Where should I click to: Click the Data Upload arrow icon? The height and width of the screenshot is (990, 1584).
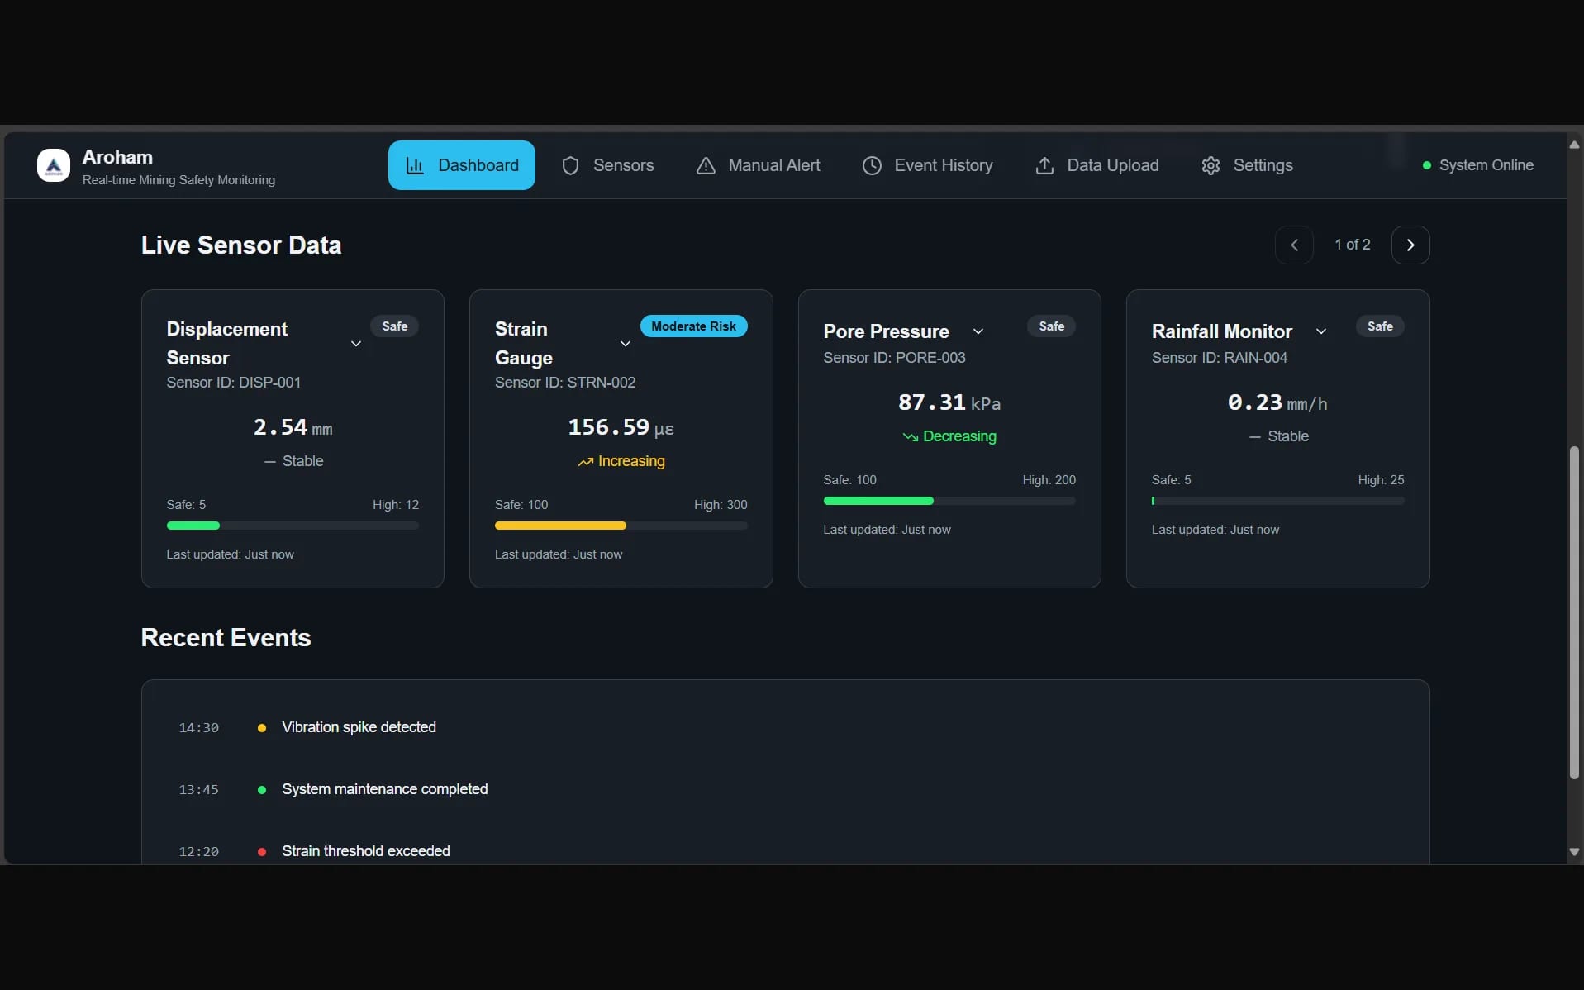(1044, 165)
